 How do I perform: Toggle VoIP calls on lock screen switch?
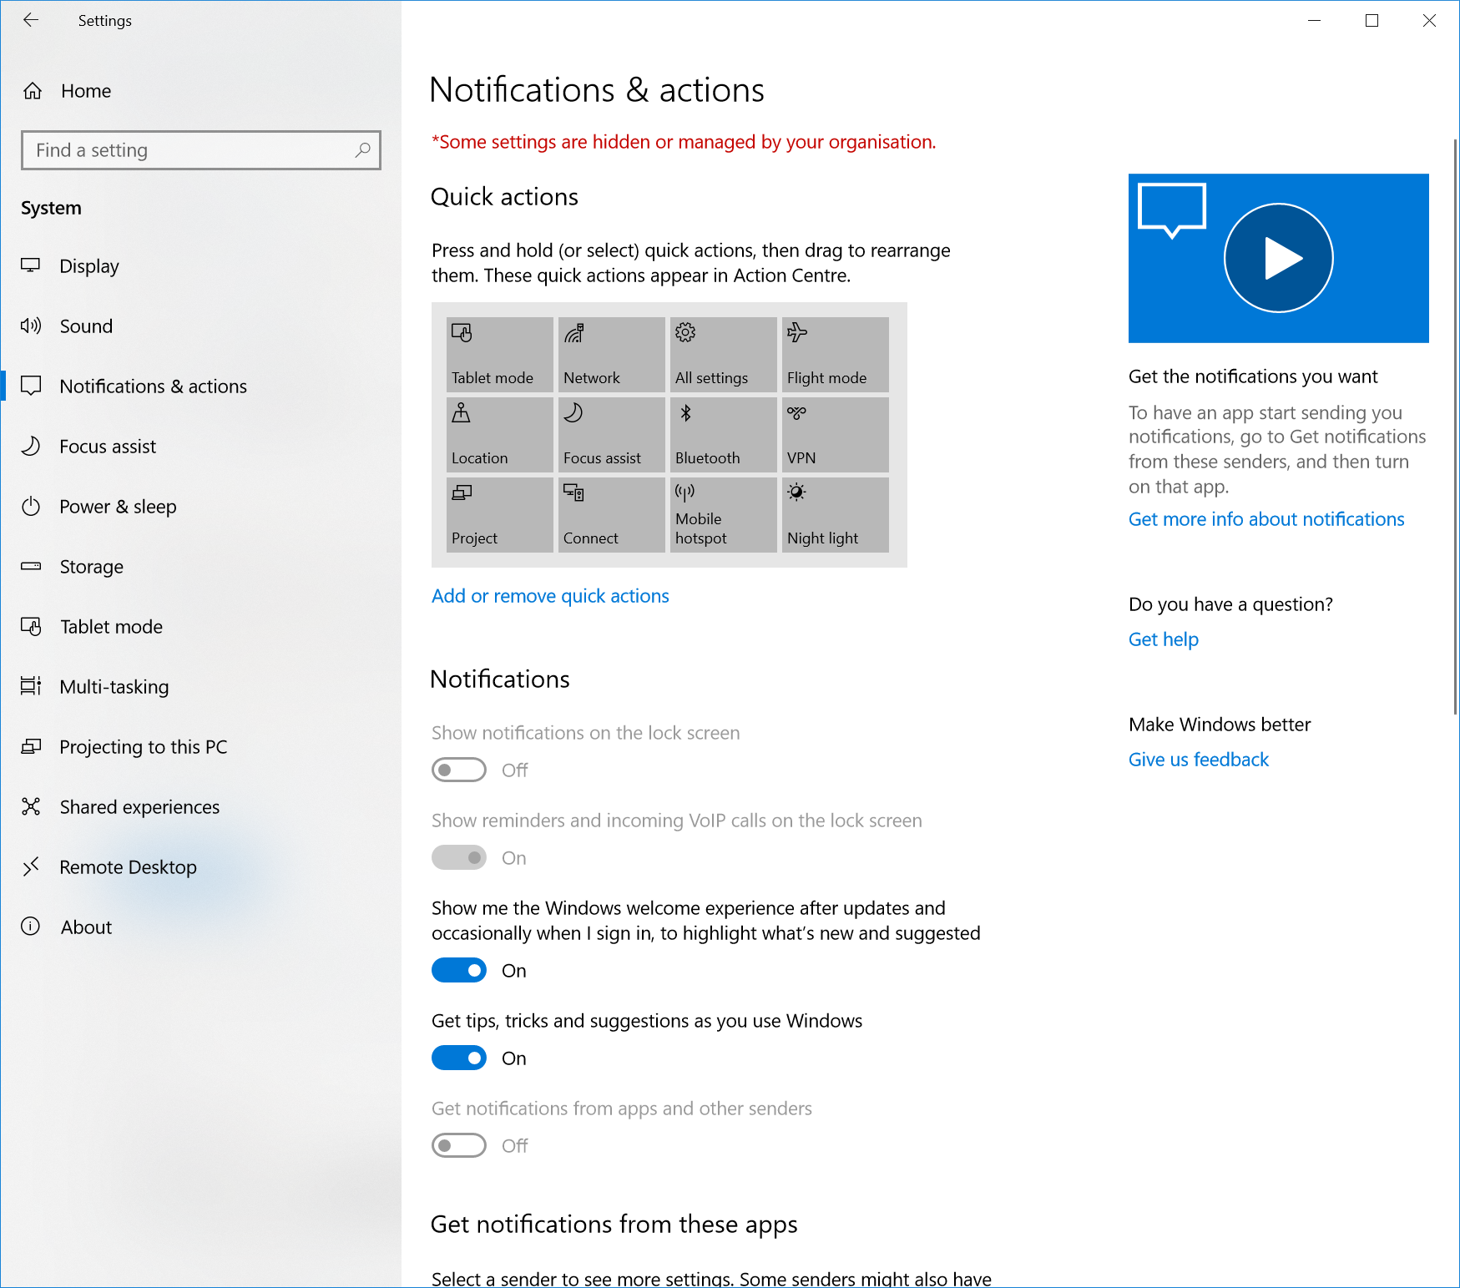pos(459,857)
